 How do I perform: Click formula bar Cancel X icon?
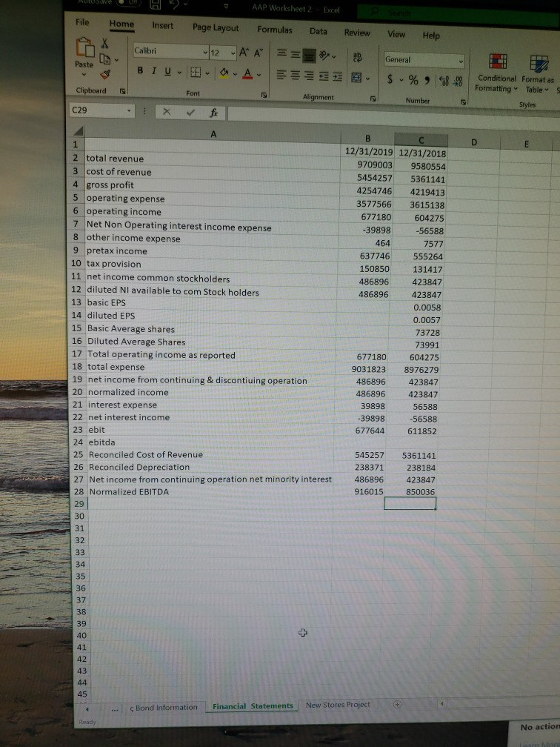166,112
